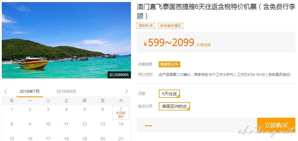Click the 限时秒杀 tag
Image resolution: width=298 pixels, height=141 pixels.
click(146, 26)
